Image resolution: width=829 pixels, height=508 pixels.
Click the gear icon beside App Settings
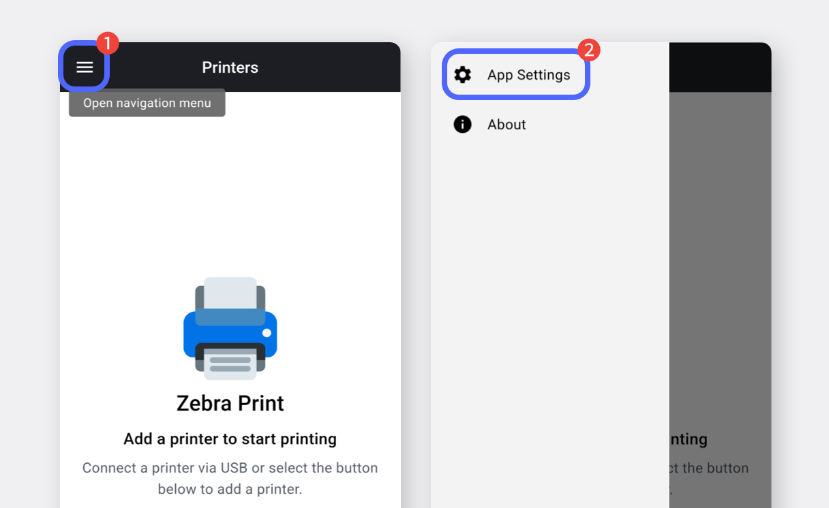coord(462,75)
